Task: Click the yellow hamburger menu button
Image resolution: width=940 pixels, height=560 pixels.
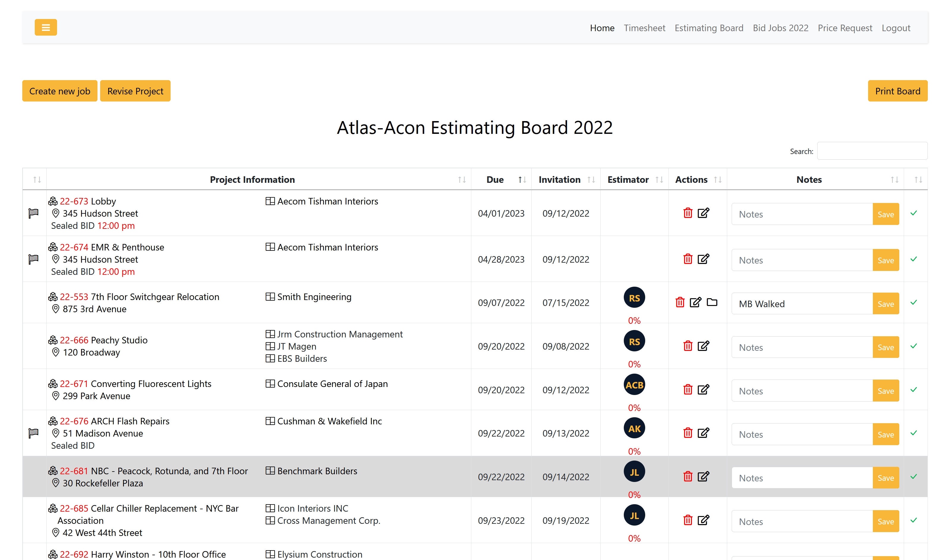Action: 46,27
